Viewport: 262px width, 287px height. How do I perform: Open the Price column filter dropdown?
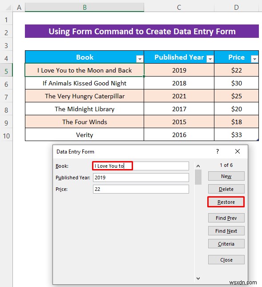254,59
